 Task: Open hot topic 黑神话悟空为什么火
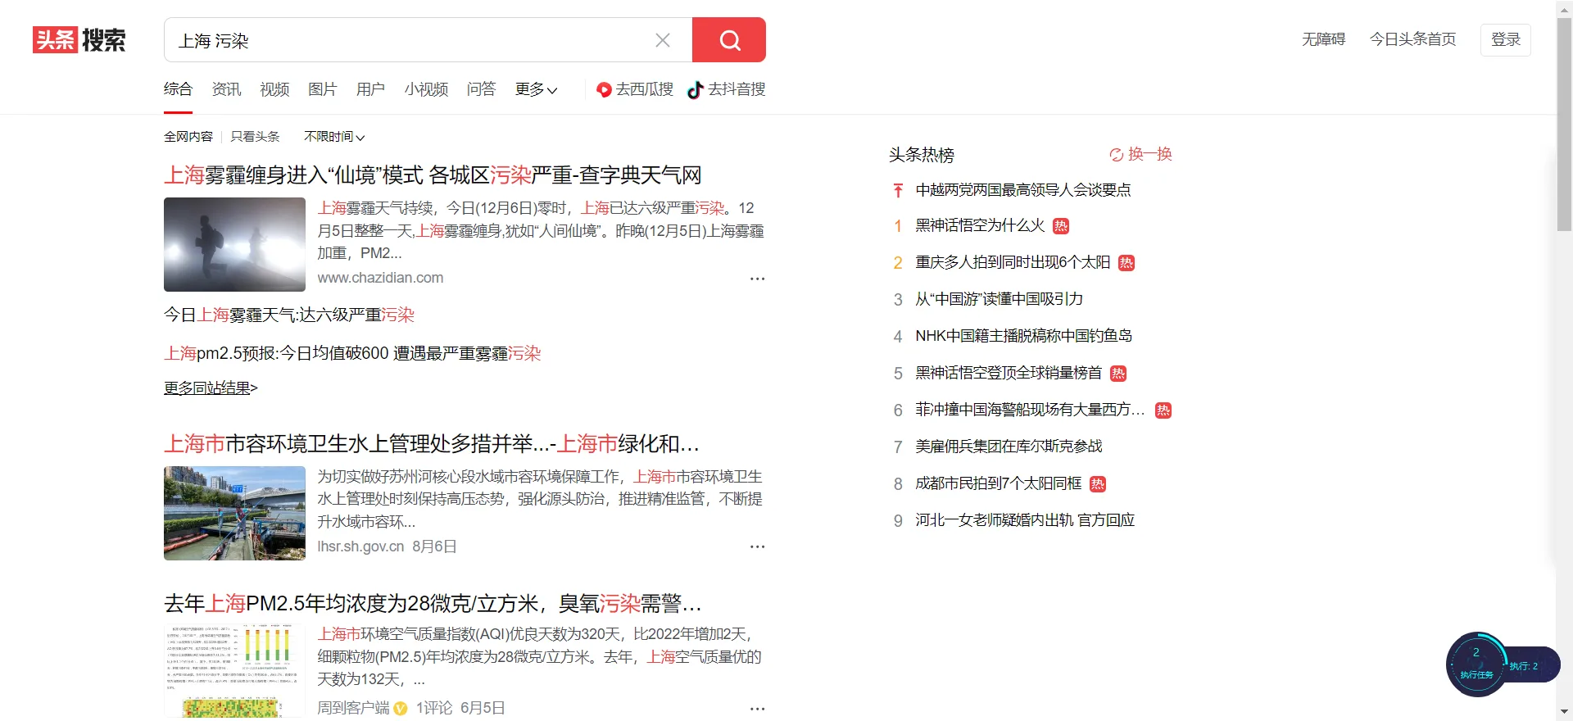[980, 226]
